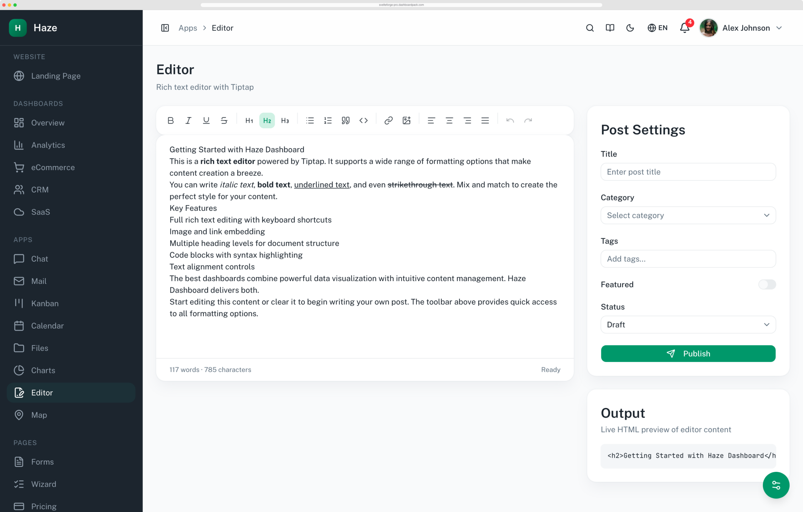The image size is (803, 512).
Task: Toggle bold formatting in editor toolbar
Action: tap(170, 120)
